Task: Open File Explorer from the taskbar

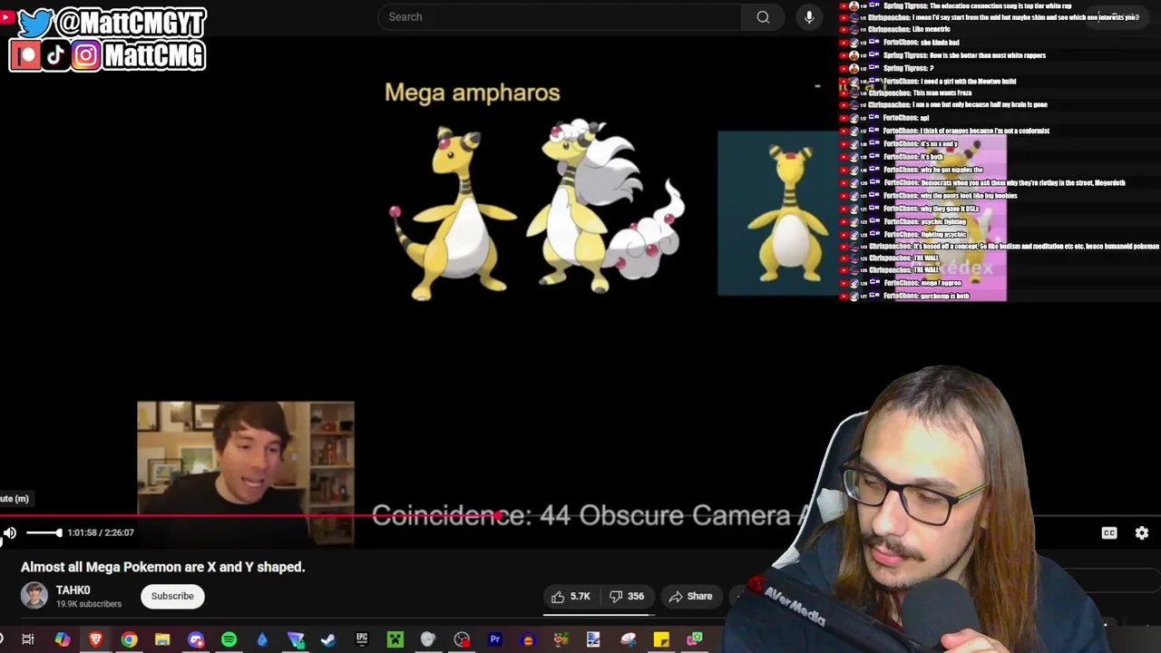Action: click(x=162, y=639)
